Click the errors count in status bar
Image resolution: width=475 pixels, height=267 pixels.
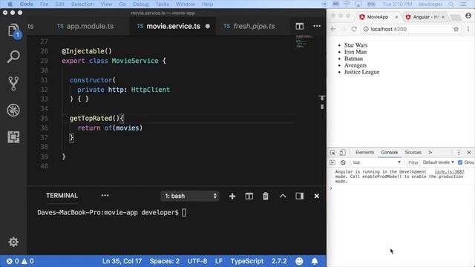tap(13, 261)
